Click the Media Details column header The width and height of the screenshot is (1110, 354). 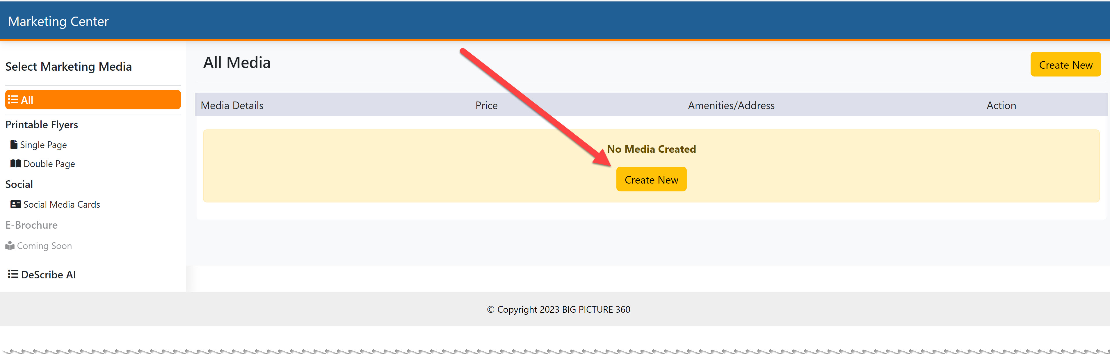[232, 106]
